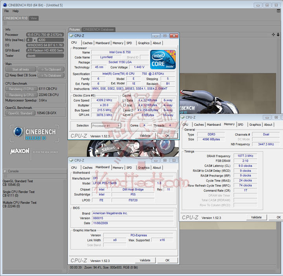The height and width of the screenshot is (276, 283).
Task: Open Mainboard tab in top CPU-Z window
Action: [103, 43]
